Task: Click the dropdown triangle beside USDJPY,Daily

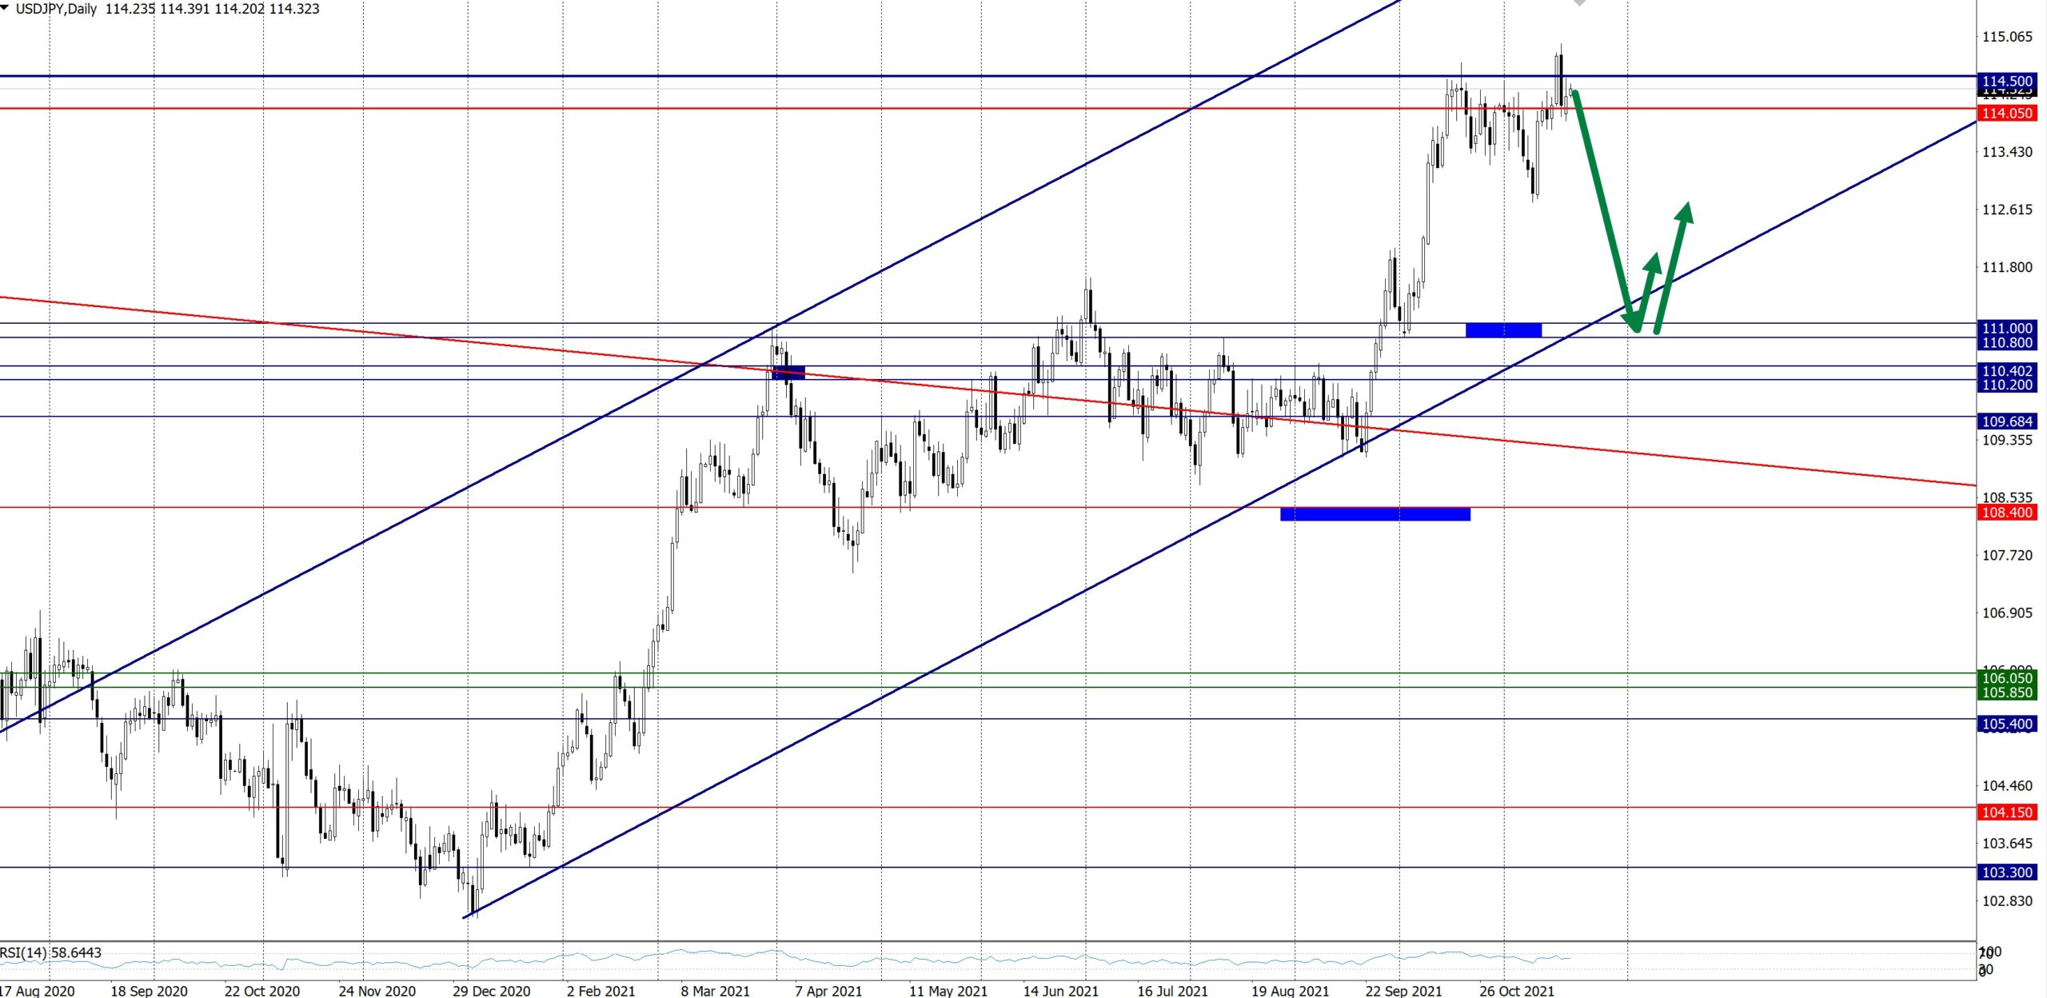Action: click(5, 8)
